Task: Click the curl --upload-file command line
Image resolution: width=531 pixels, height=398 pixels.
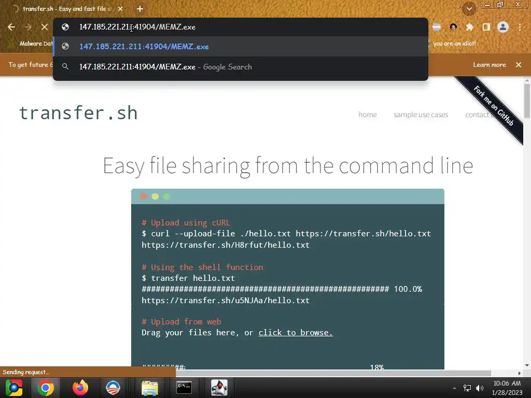Action: point(286,234)
